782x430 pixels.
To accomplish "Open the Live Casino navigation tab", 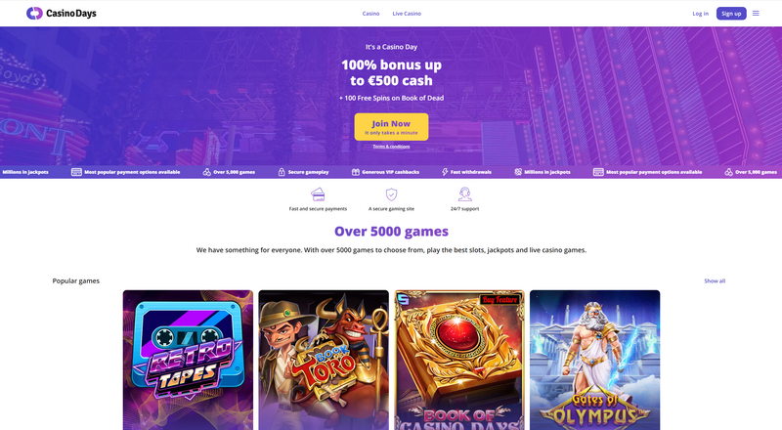I will click(407, 14).
